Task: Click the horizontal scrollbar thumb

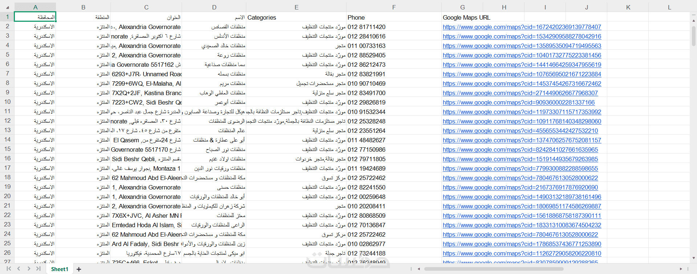Action: point(494,269)
